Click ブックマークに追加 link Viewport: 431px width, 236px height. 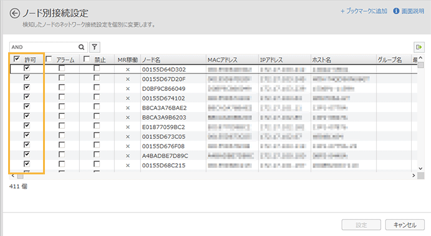(364, 11)
